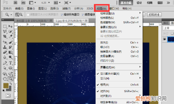This screenshot has height=104, width=174.
Task: Select the Quick Selection tool
Action: [10, 31]
